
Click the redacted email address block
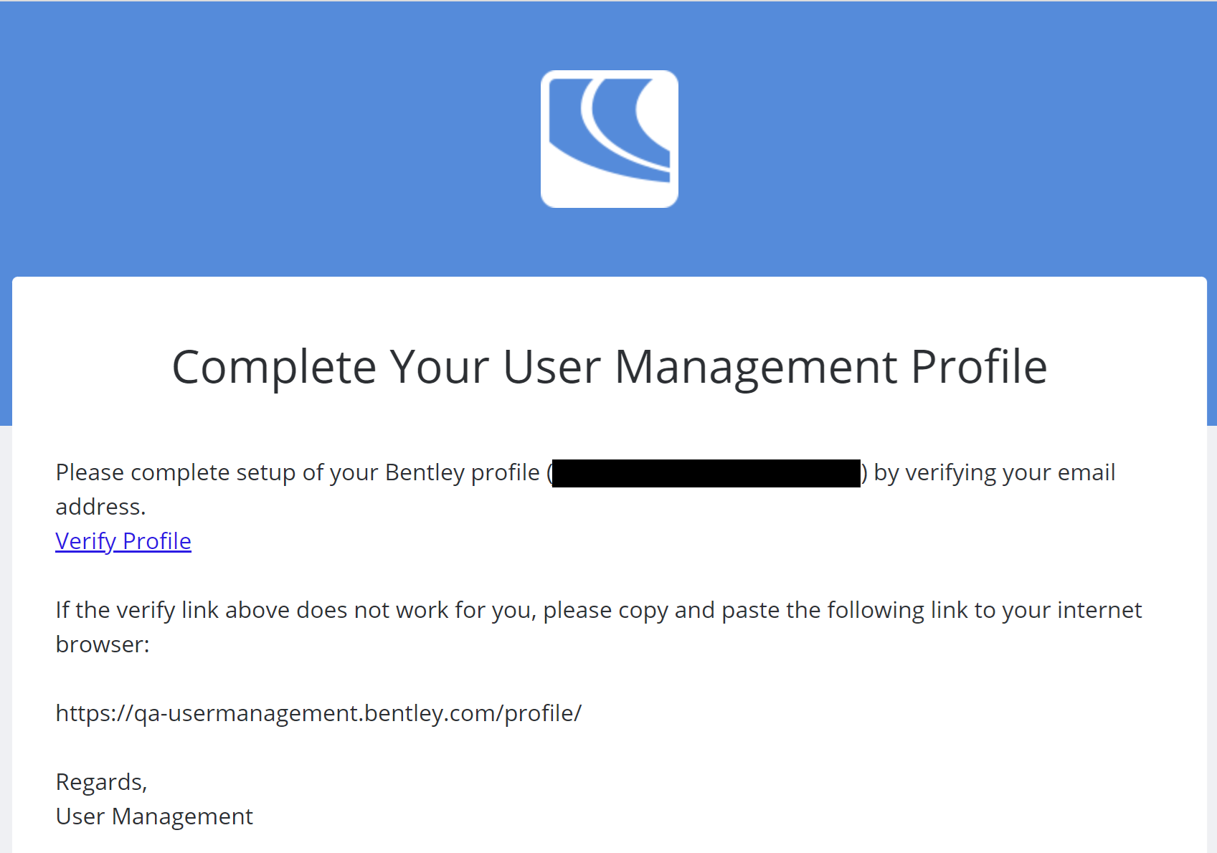[x=706, y=473]
